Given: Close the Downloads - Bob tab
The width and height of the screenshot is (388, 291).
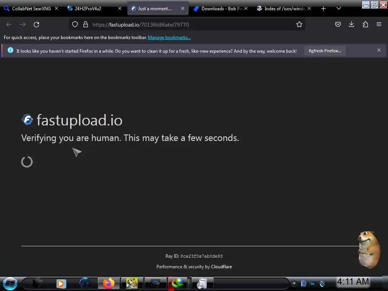Looking at the screenshot, I should (x=246, y=8).
